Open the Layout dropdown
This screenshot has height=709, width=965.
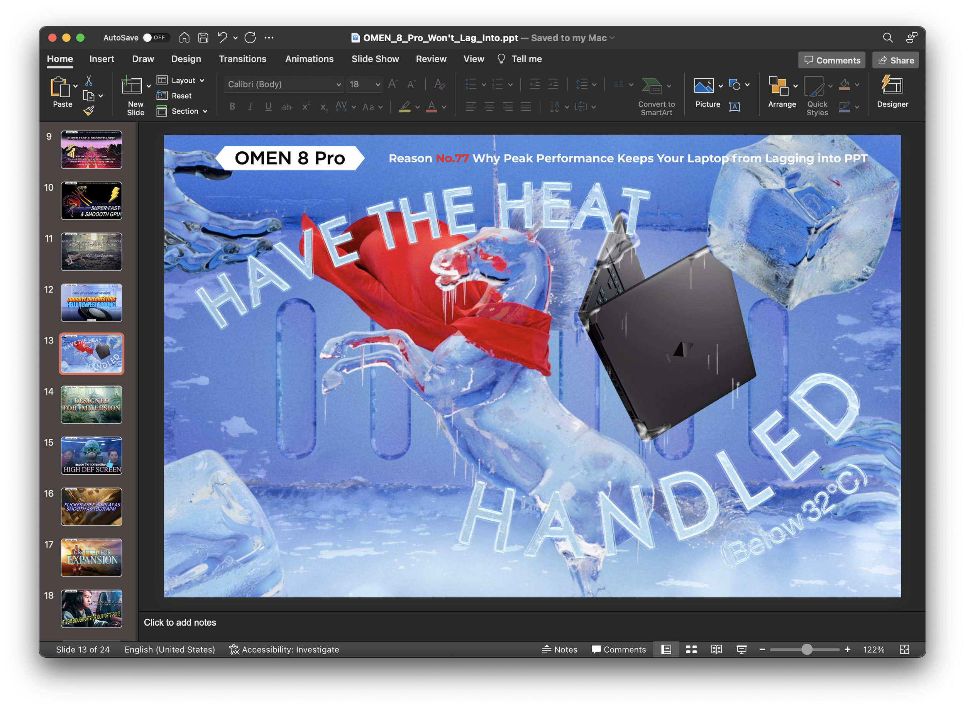tap(181, 80)
